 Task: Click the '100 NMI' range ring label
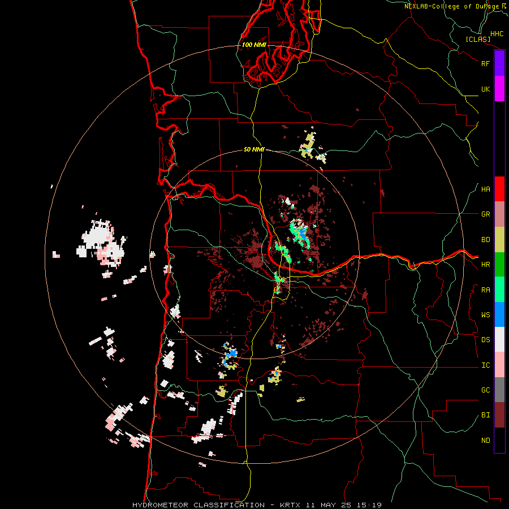click(254, 45)
